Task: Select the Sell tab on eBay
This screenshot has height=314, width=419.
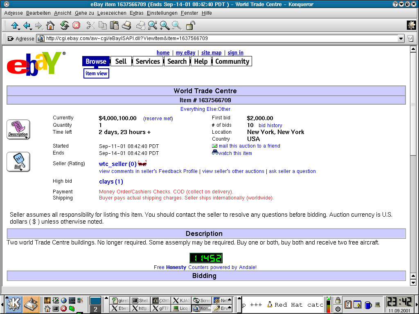Action: coord(121,61)
